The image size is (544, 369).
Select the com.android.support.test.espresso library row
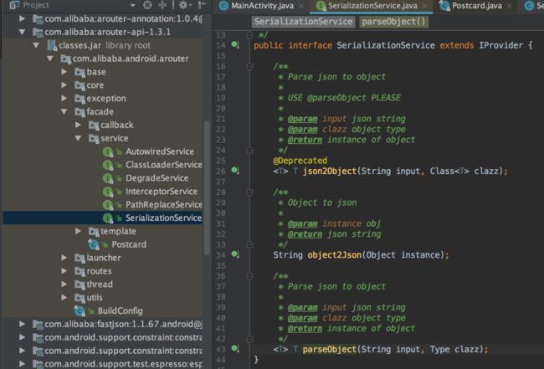(x=102, y=364)
